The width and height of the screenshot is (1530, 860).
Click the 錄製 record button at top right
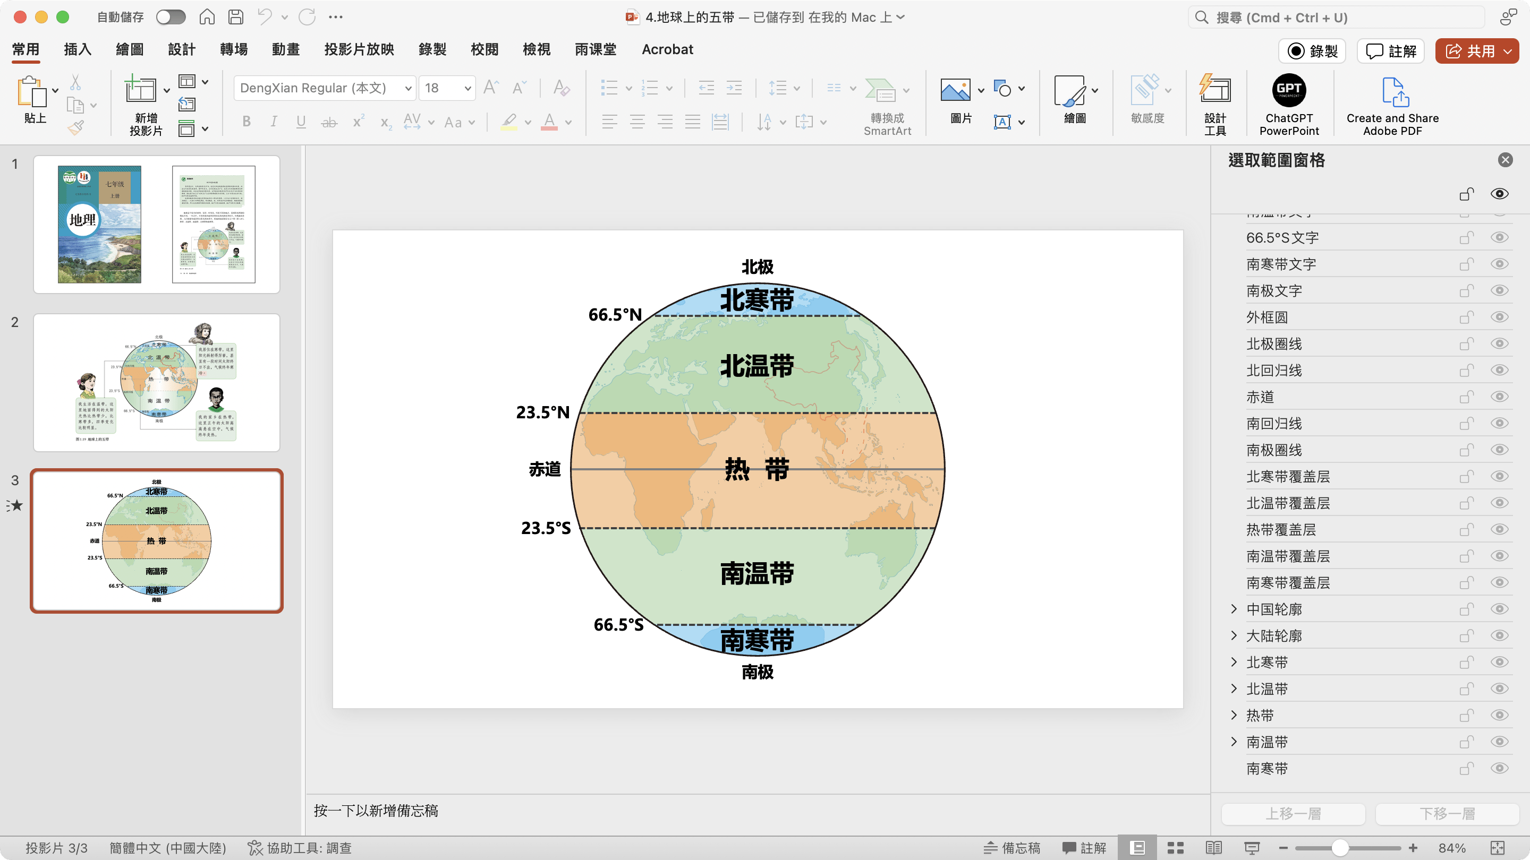coord(1312,51)
